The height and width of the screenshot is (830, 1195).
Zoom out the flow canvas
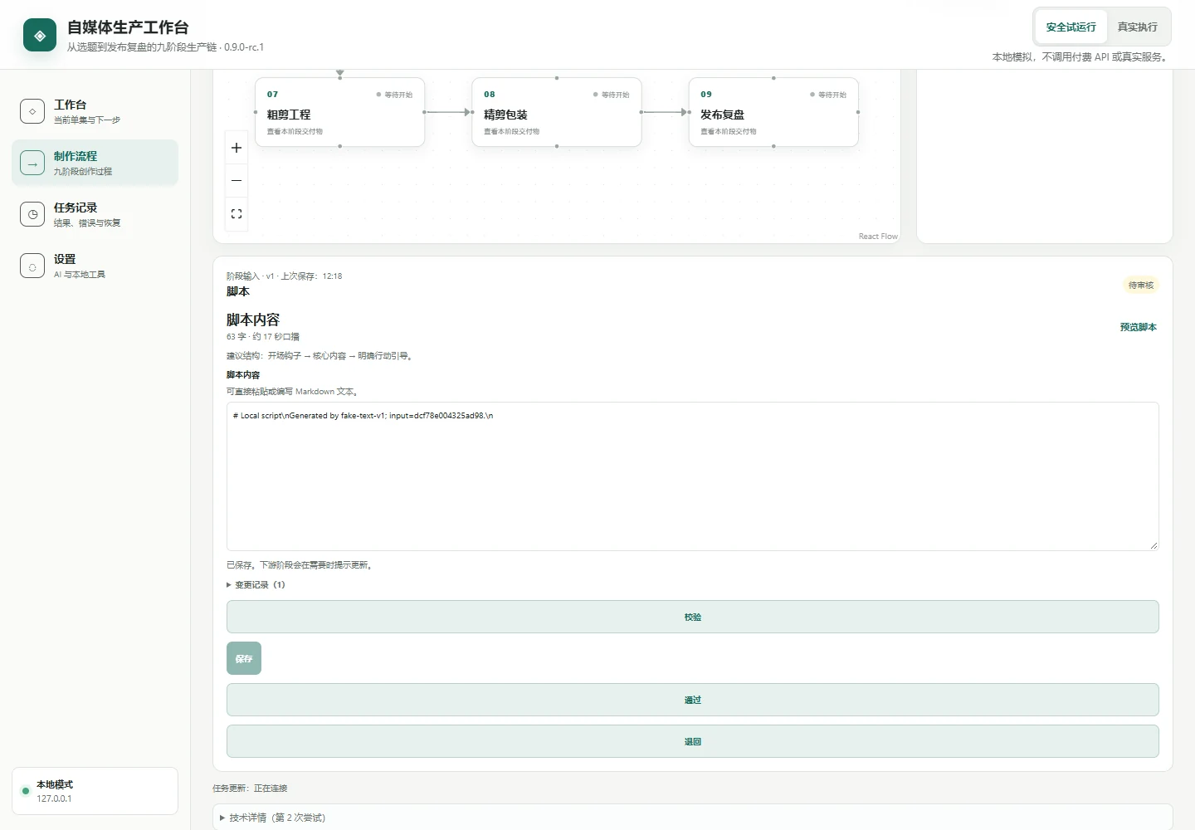[x=237, y=180]
